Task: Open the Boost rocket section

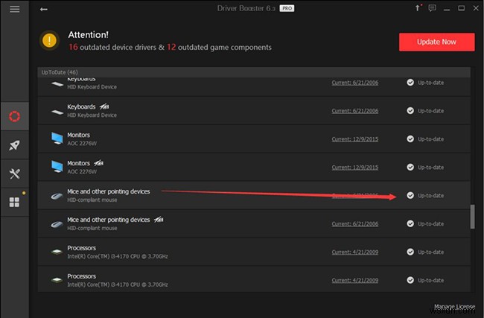Action: click(x=15, y=145)
